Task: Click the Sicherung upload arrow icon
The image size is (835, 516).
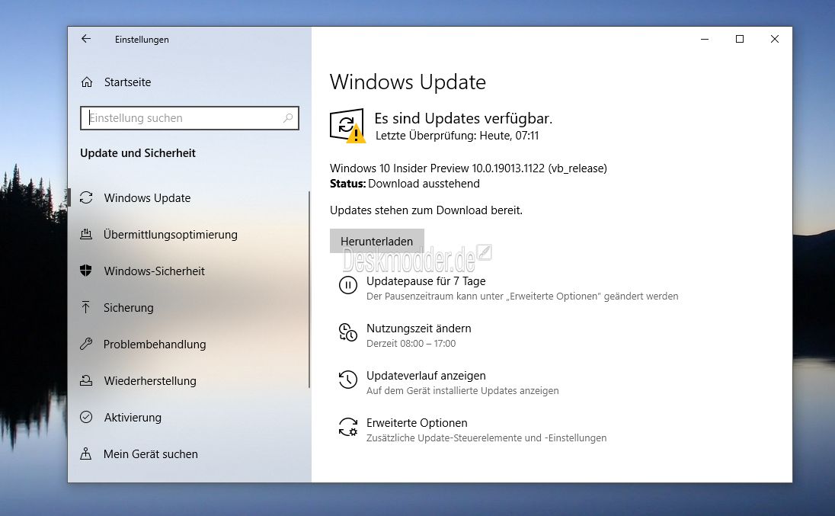Action: tap(86, 307)
